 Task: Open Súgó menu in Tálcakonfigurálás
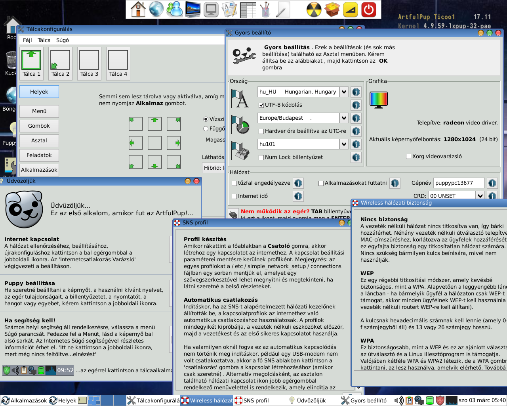(63, 40)
